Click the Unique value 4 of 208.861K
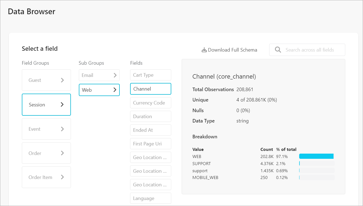The height and width of the screenshot is (206, 363). pos(257,100)
